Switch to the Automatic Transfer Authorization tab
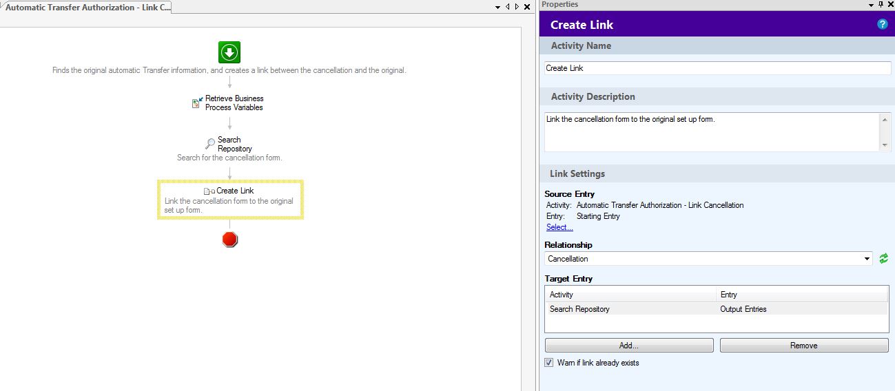895x391 pixels. tap(86, 8)
